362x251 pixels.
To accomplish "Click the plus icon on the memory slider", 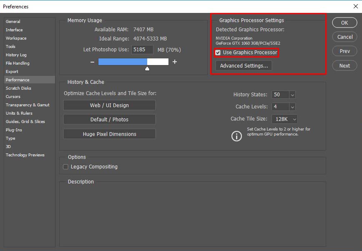I will 174,61.
